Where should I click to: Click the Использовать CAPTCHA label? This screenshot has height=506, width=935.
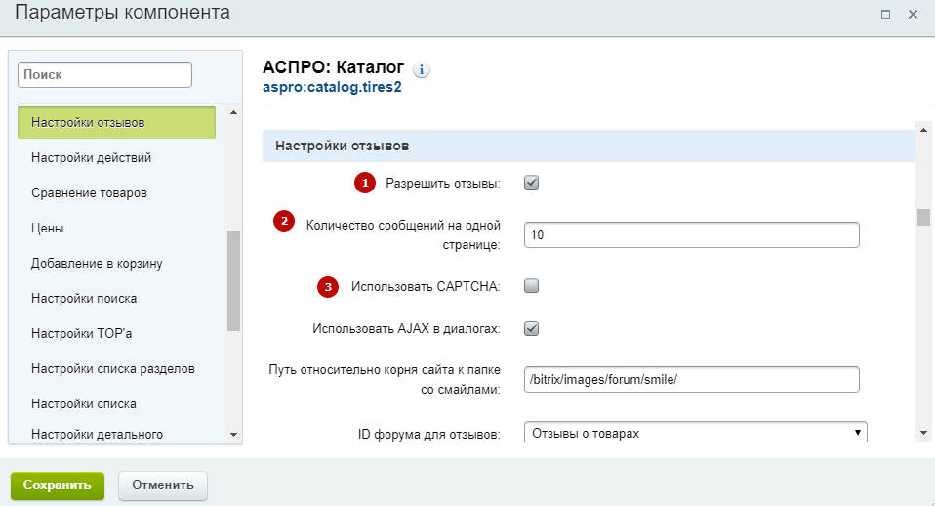pos(426,286)
